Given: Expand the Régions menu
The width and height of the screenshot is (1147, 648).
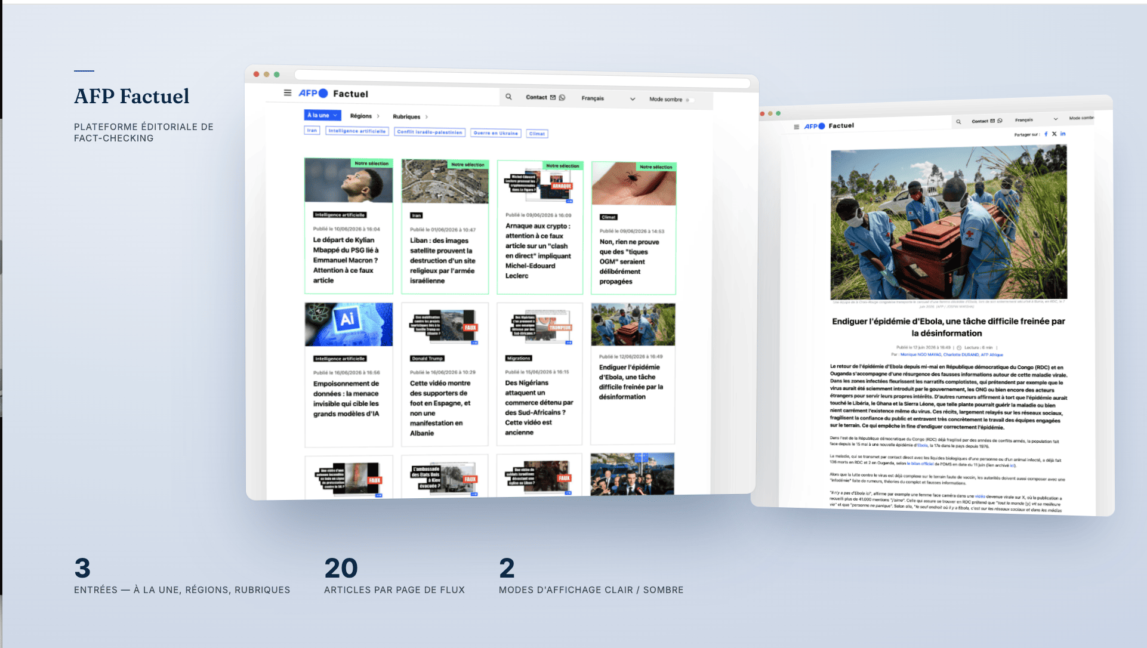Looking at the screenshot, I should coord(365,116).
